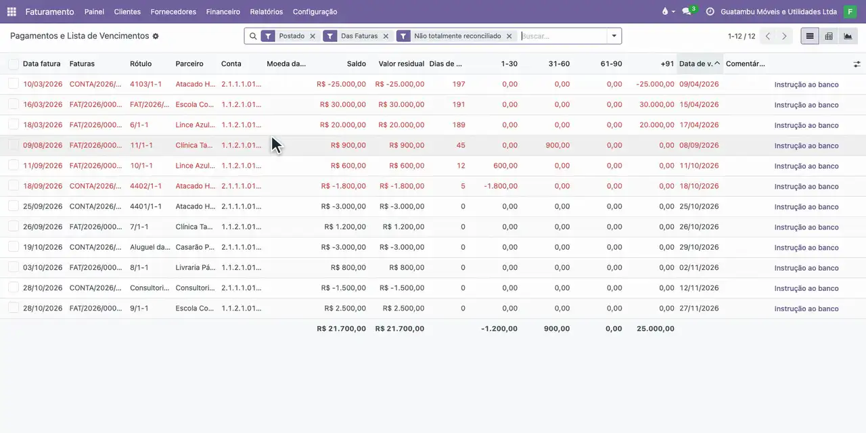This screenshot has width=866, height=433.
Task: Click Instrução ao banco for 4402/1-1 row
Action: pyautogui.click(x=806, y=186)
